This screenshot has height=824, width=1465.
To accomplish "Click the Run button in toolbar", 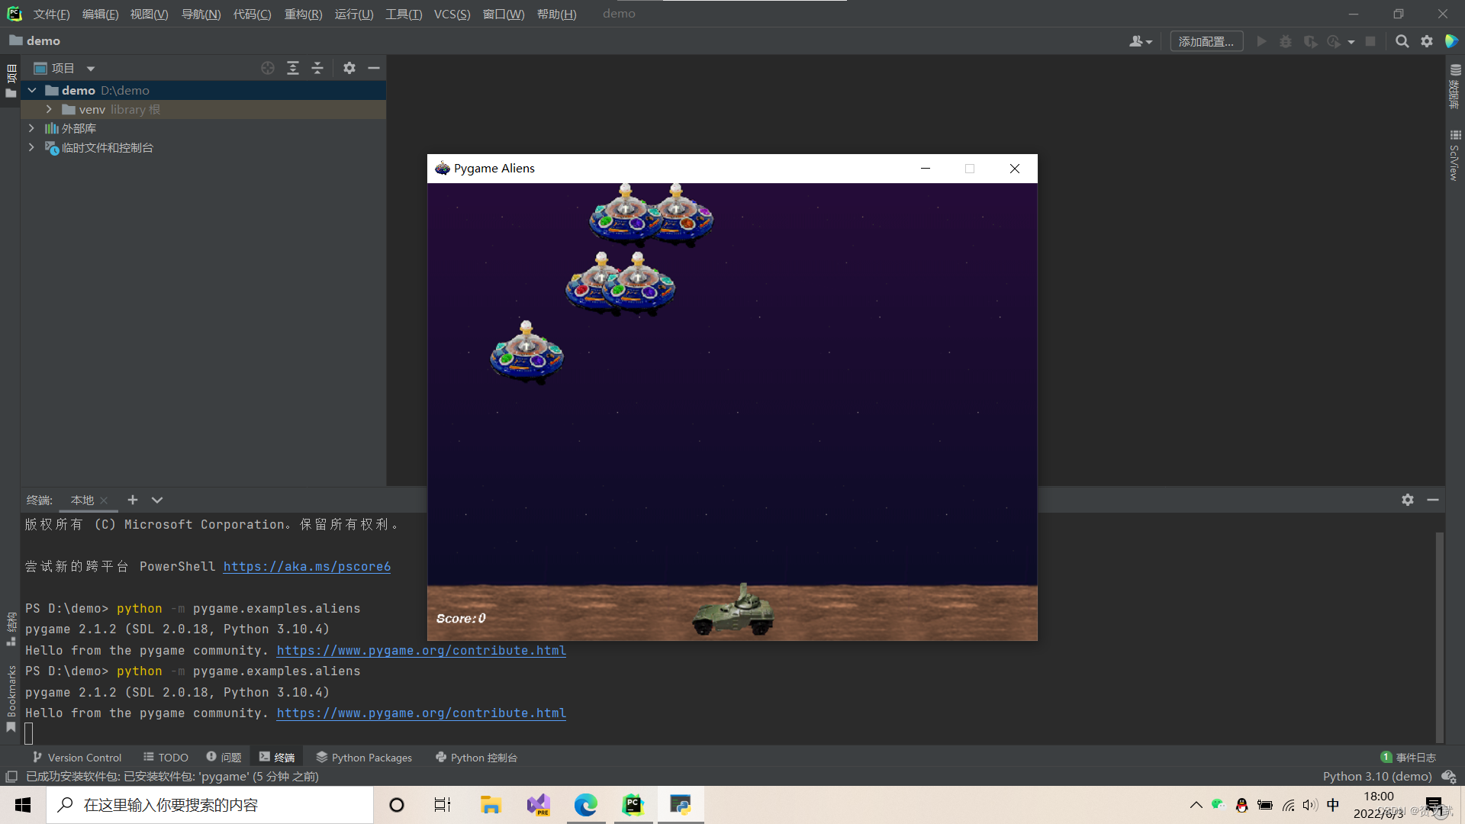I will pyautogui.click(x=1262, y=41).
